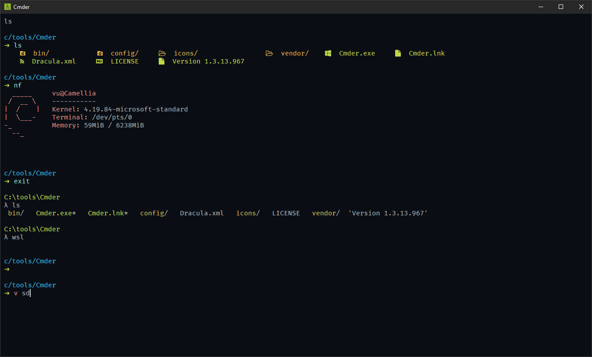Click the file icon beside Version 1.3.13.967
The width and height of the screenshot is (592, 357).
161,61
